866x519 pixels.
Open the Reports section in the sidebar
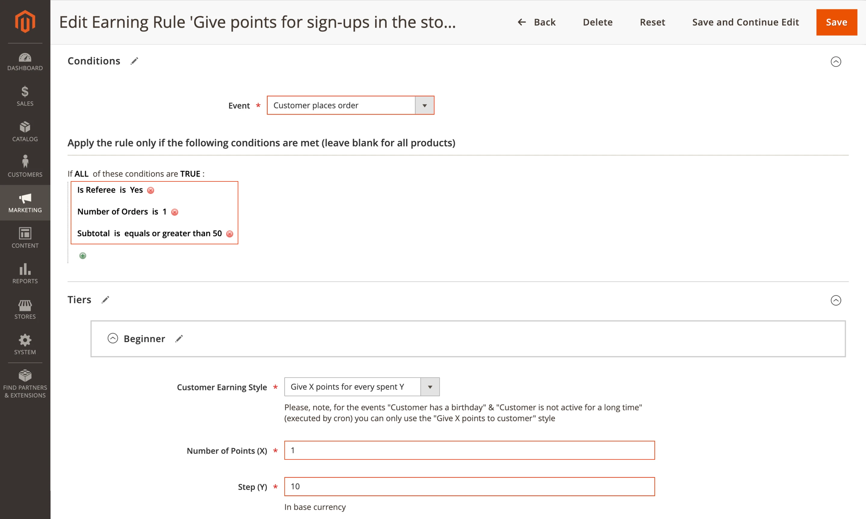point(25,273)
